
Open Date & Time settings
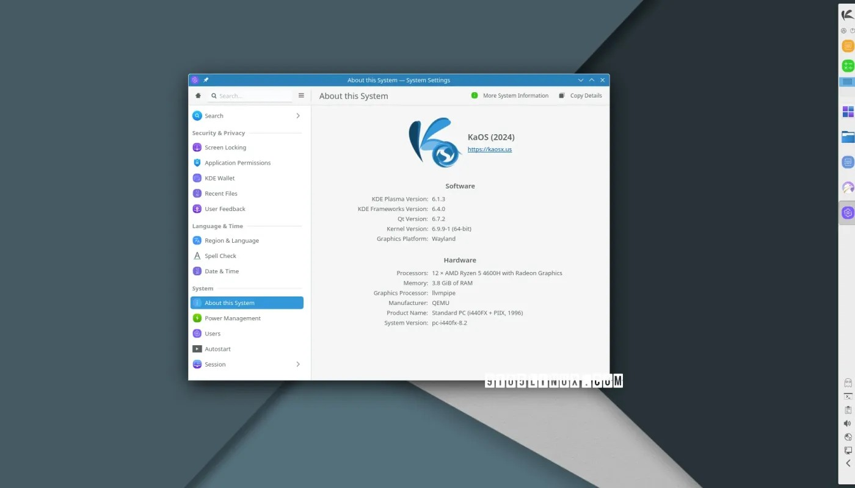click(x=247, y=271)
